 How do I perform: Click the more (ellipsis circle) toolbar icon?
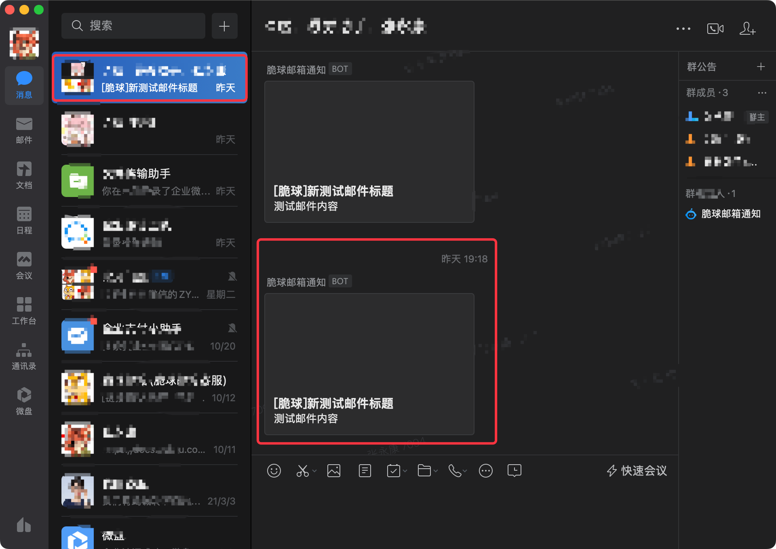pos(485,471)
